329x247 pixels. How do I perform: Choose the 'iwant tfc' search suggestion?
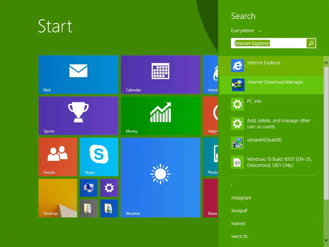pos(239,236)
